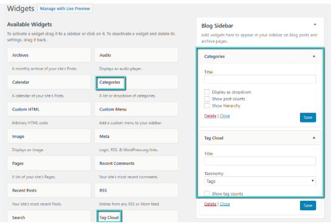Close the Tag Cloud widget settings
Screen dimensions: 331x224
point(225,204)
